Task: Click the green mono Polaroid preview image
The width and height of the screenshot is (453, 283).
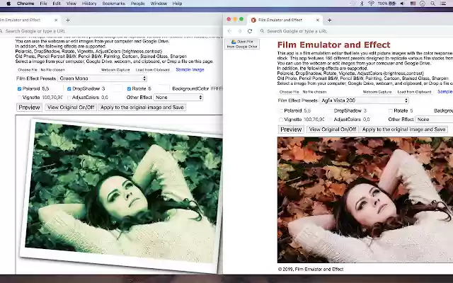Action: 120,195
